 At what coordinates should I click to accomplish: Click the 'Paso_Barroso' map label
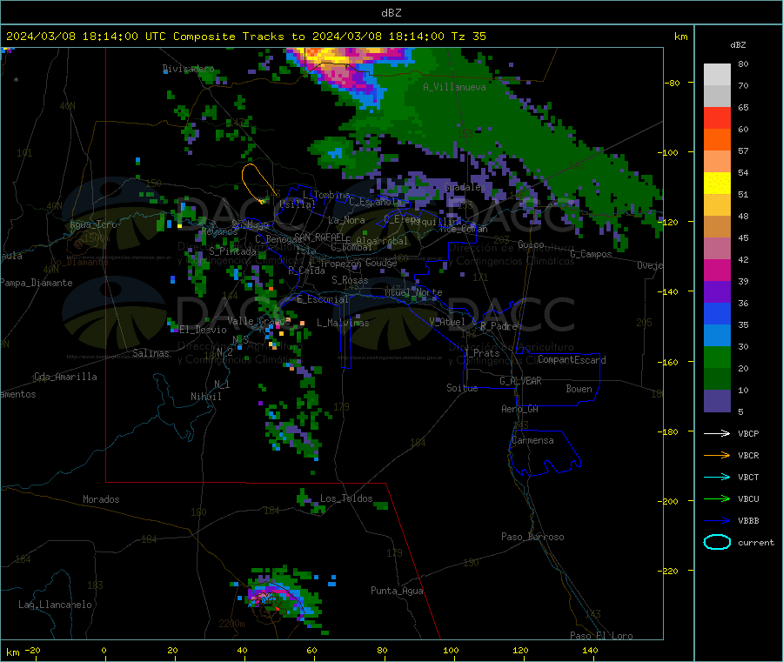[x=532, y=537]
